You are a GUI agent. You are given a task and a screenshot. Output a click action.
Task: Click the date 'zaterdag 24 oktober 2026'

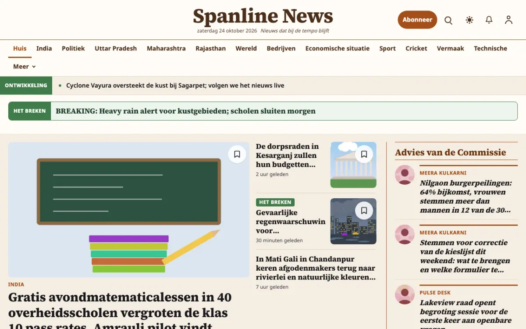[227, 31]
